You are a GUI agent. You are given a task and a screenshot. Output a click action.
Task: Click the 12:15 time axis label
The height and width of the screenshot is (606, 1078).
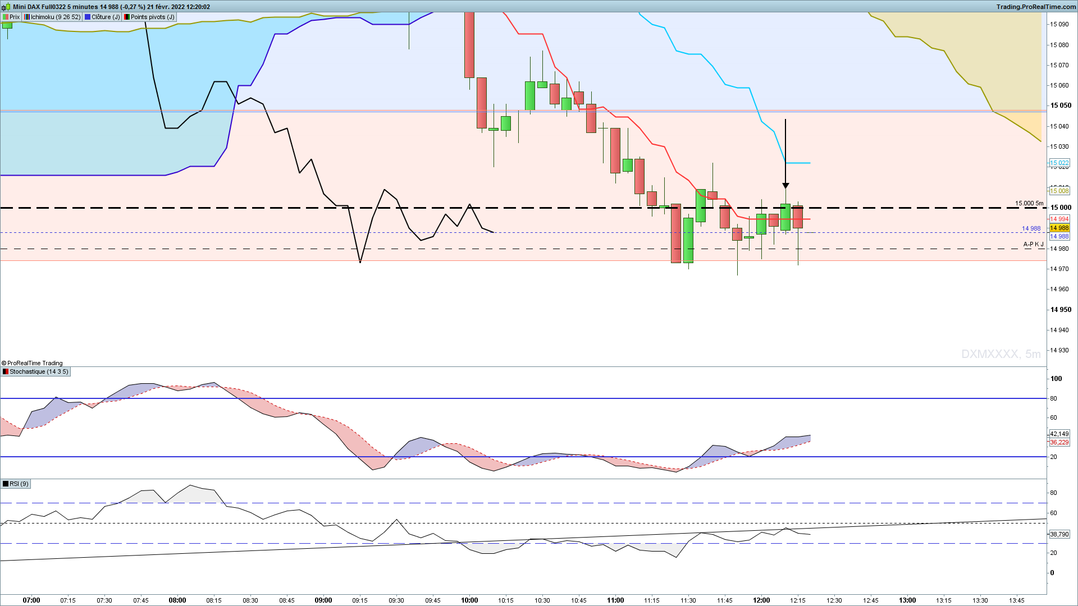798,600
